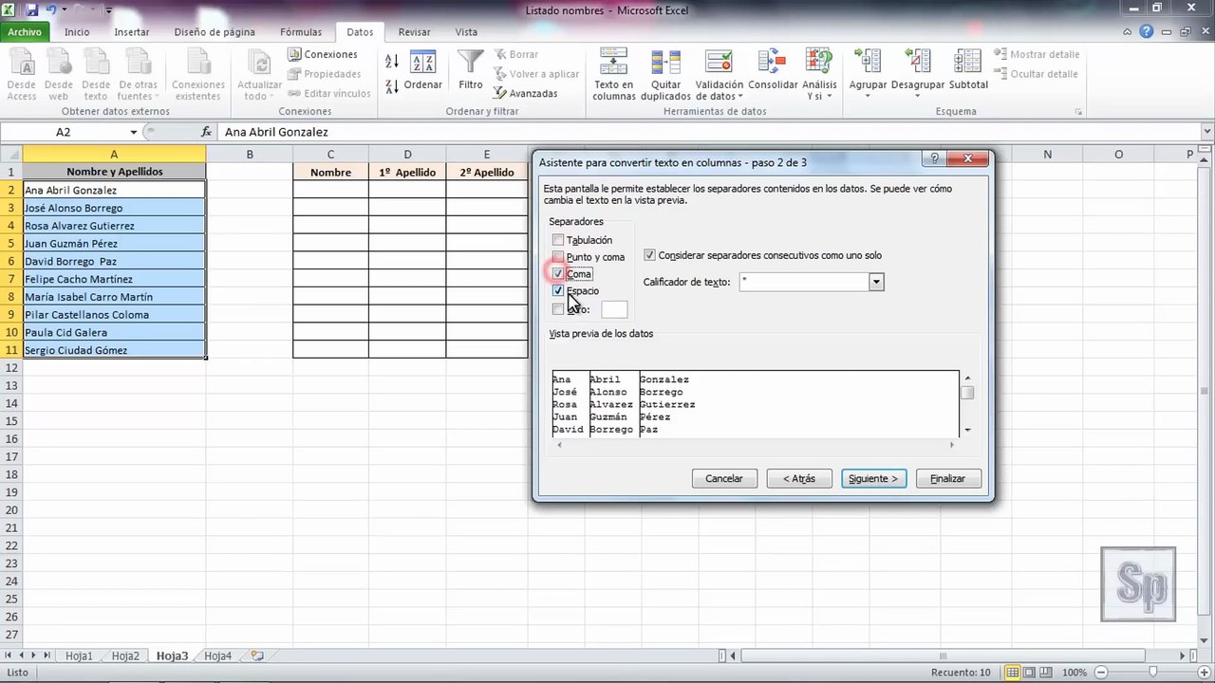1215x683 pixels.
Task: Click the insert function fx icon
Action: pyautogui.click(x=206, y=132)
